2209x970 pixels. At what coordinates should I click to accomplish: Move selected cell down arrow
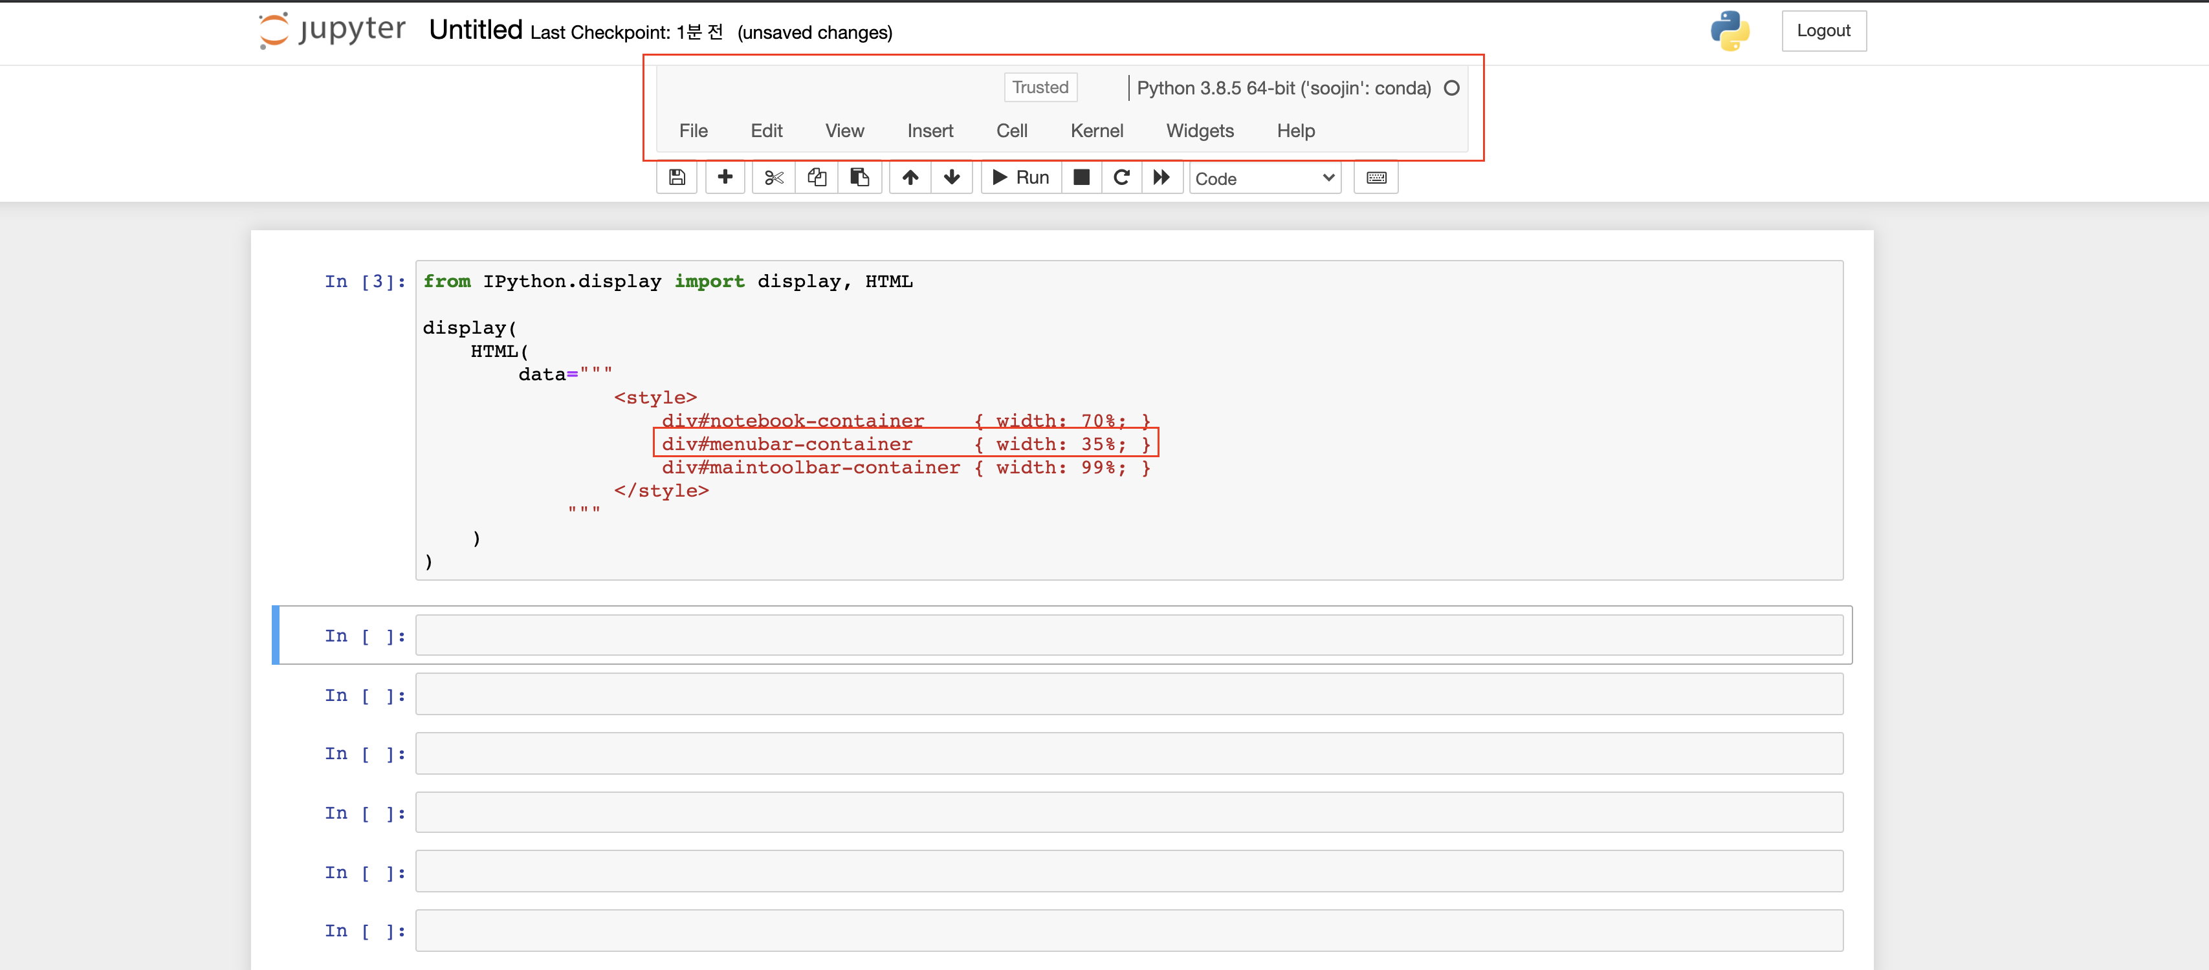point(951,177)
